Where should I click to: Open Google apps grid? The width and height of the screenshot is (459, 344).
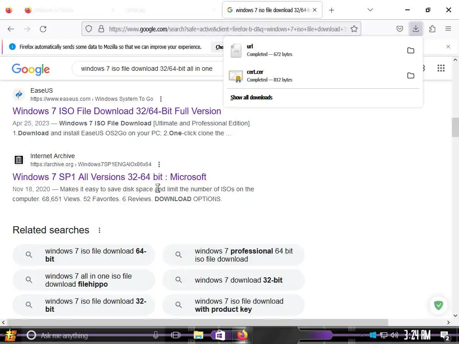pyautogui.click(x=441, y=68)
